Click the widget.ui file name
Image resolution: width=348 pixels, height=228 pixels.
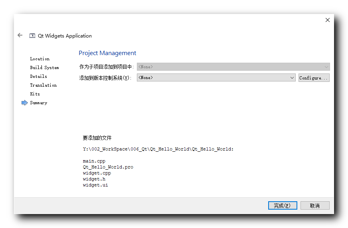(95, 185)
